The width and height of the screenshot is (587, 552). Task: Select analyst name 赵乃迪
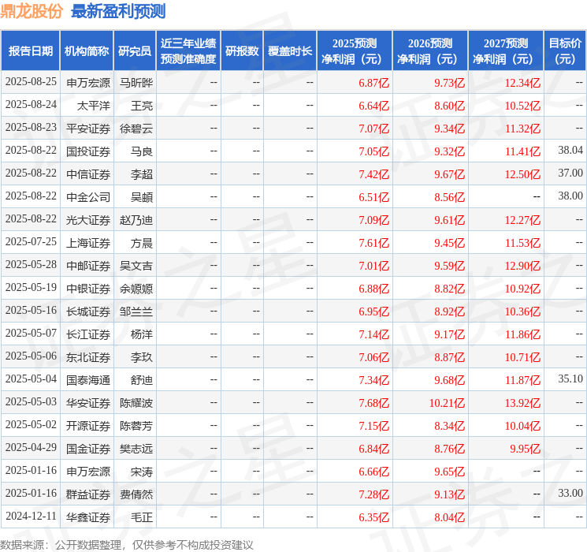coord(136,220)
